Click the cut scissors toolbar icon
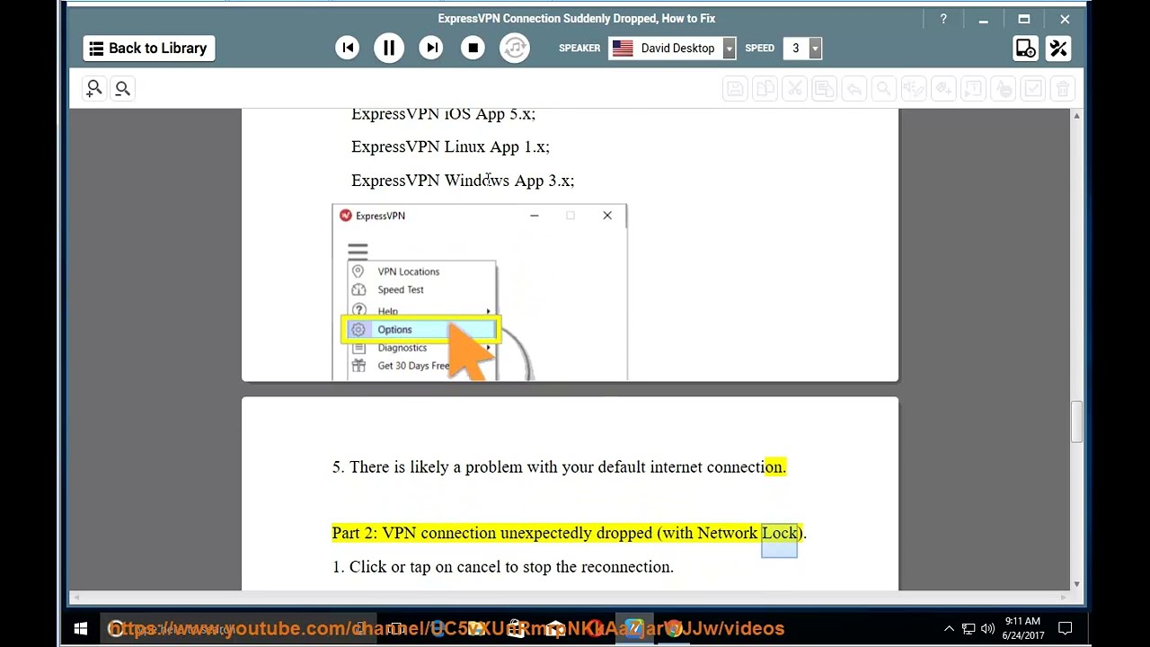The width and height of the screenshot is (1150, 647). [794, 88]
